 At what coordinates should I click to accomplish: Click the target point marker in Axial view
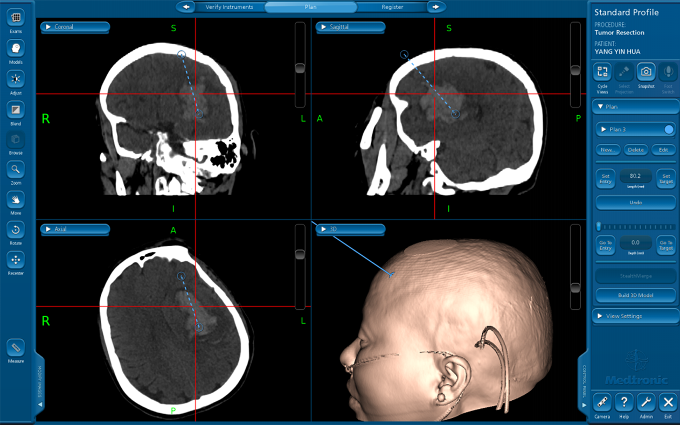[x=199, y=326]
